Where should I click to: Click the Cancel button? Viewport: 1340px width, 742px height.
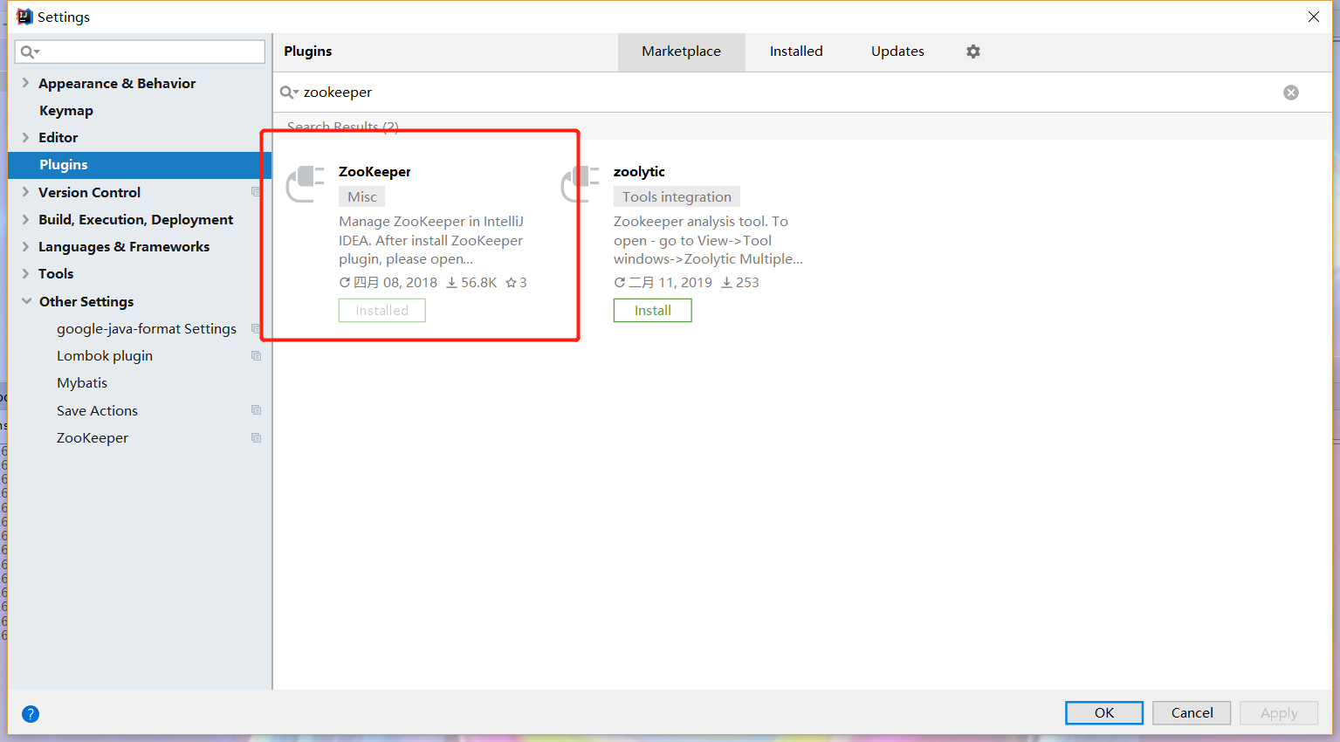click(x=1192, y=713)
